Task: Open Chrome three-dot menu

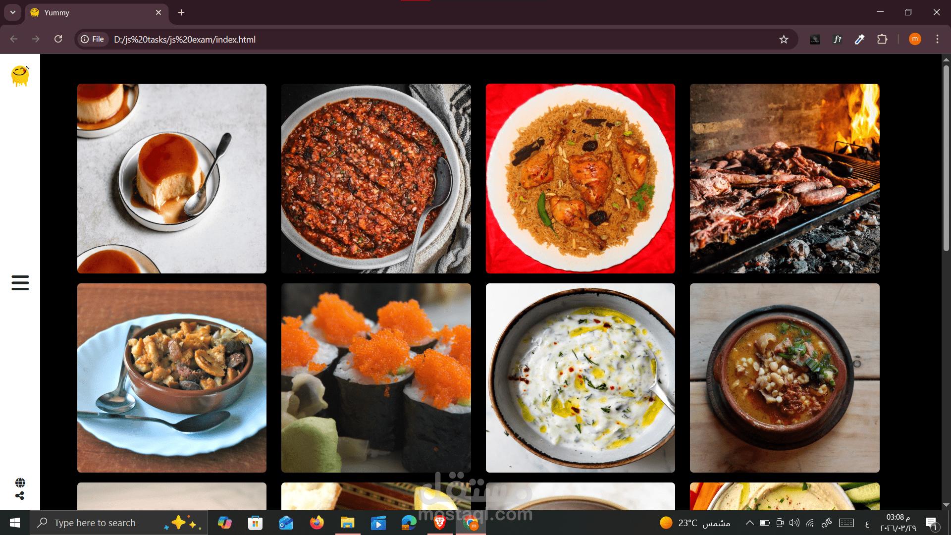Action: pyautogui.click(x=937, y=39)
